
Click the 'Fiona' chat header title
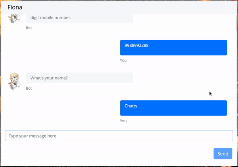[x=15, y=7]
